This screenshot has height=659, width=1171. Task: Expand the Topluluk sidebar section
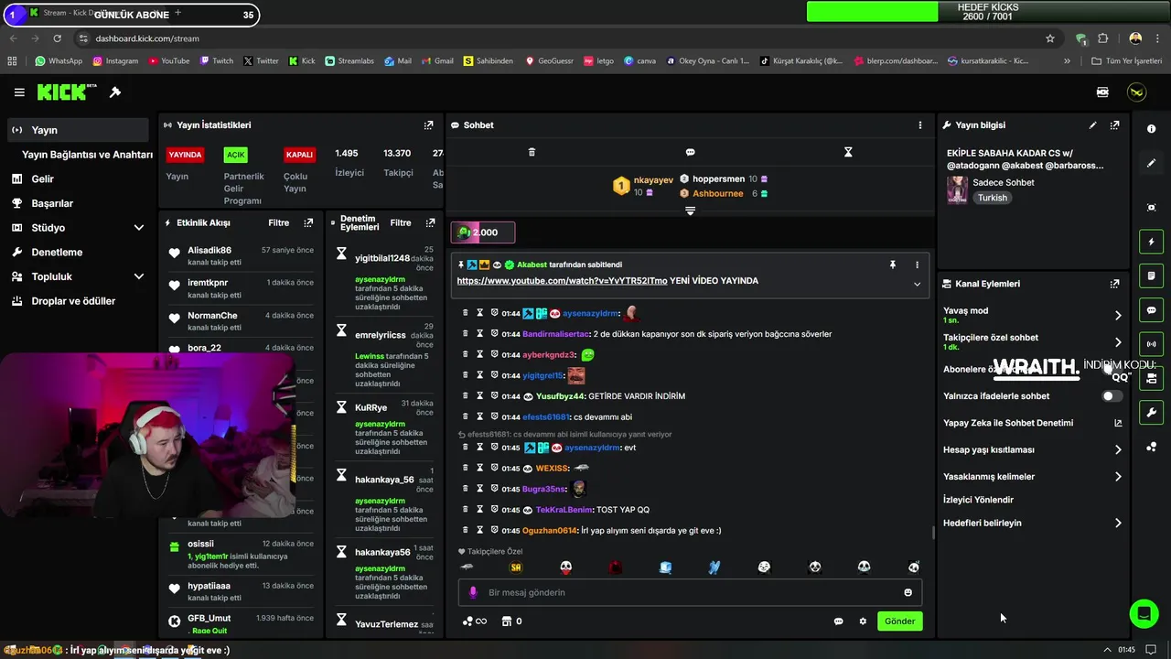tap(139, 276)
